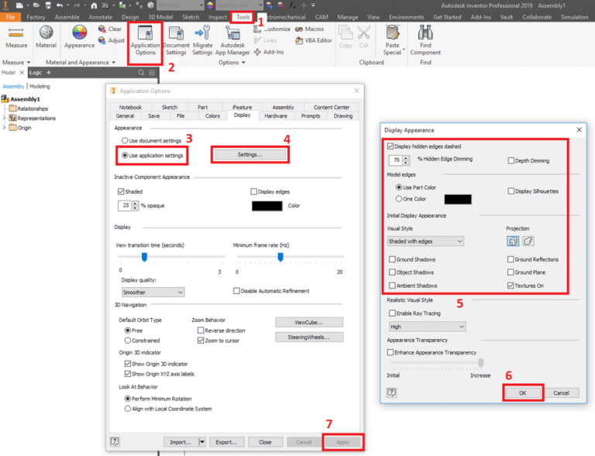Switch to the Hardware tab

pos(276,116)
